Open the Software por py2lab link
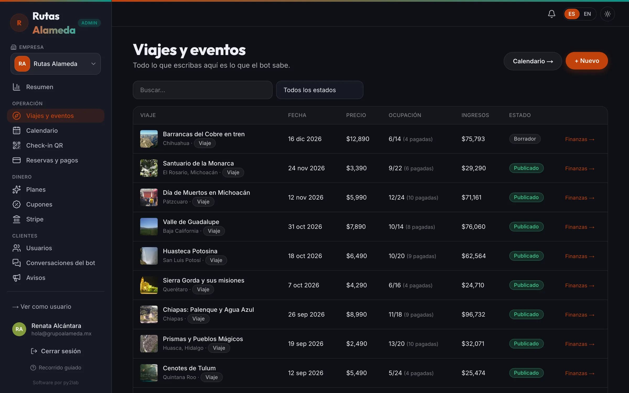Image resolution: width=629 pixels, height=393 pixels. pos(56,383)
